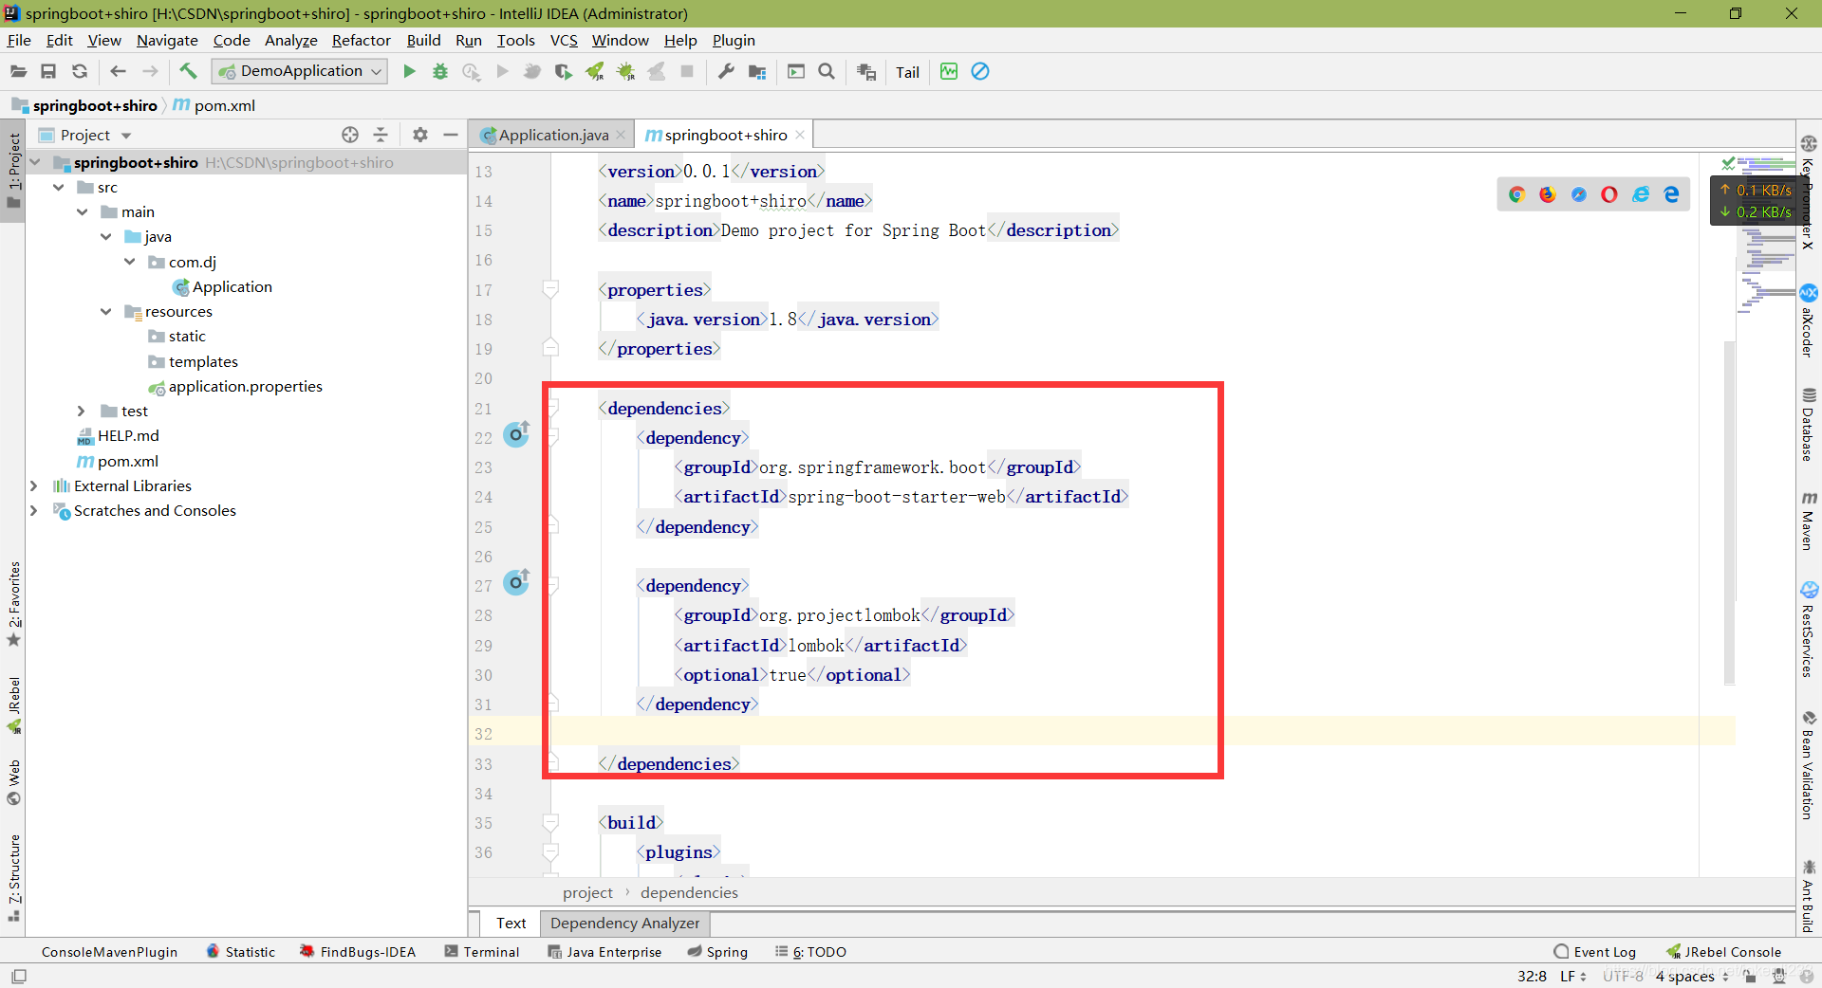Click the locate-file crosshair icon in Project panel

[350, 135]
